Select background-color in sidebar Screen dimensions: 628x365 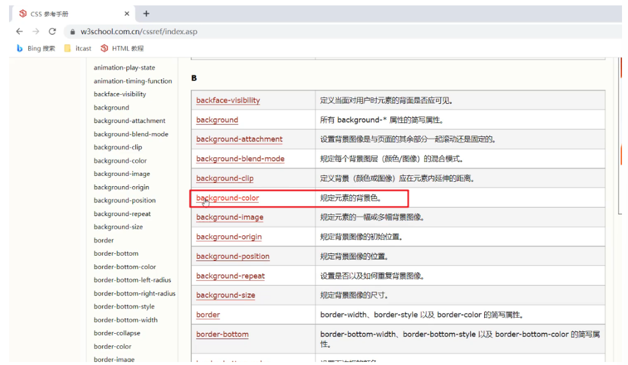click(120, 161)
